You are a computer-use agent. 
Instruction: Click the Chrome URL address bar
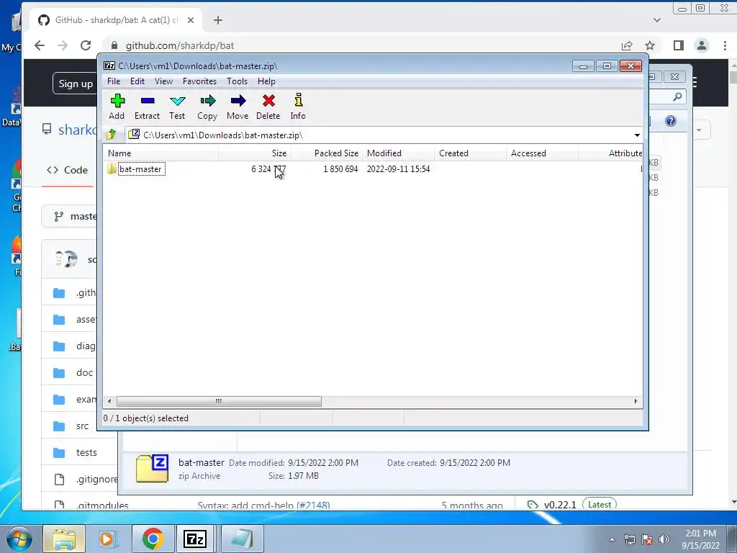pos(362,45)
